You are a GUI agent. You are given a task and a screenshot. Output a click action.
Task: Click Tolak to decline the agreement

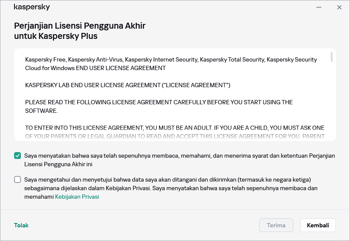coord(21,225)
